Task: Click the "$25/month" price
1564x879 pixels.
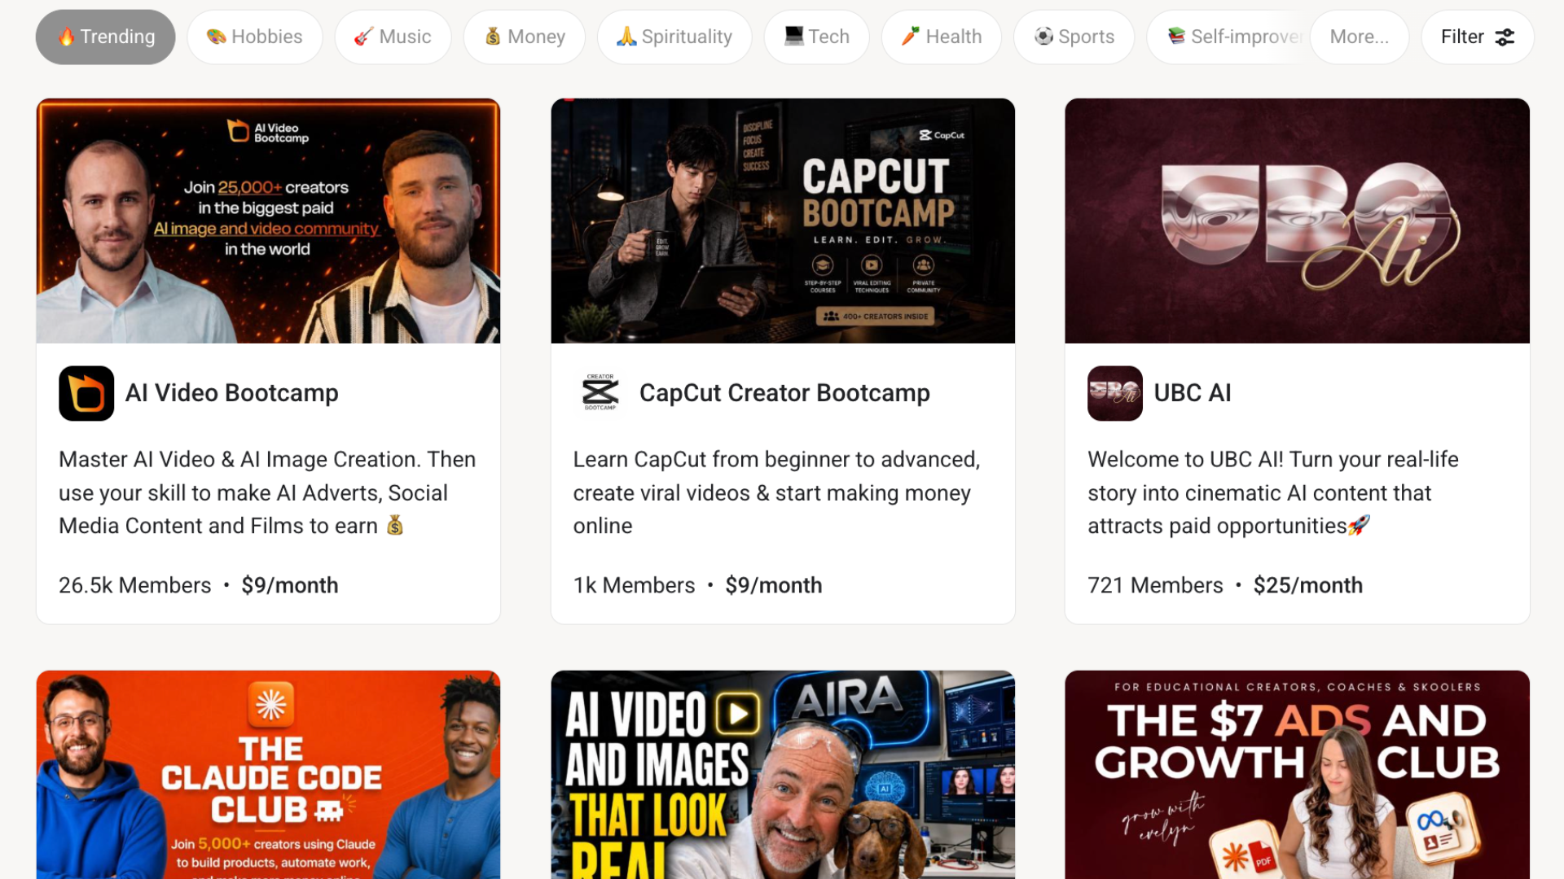Action: click(x=1308, y=585)
